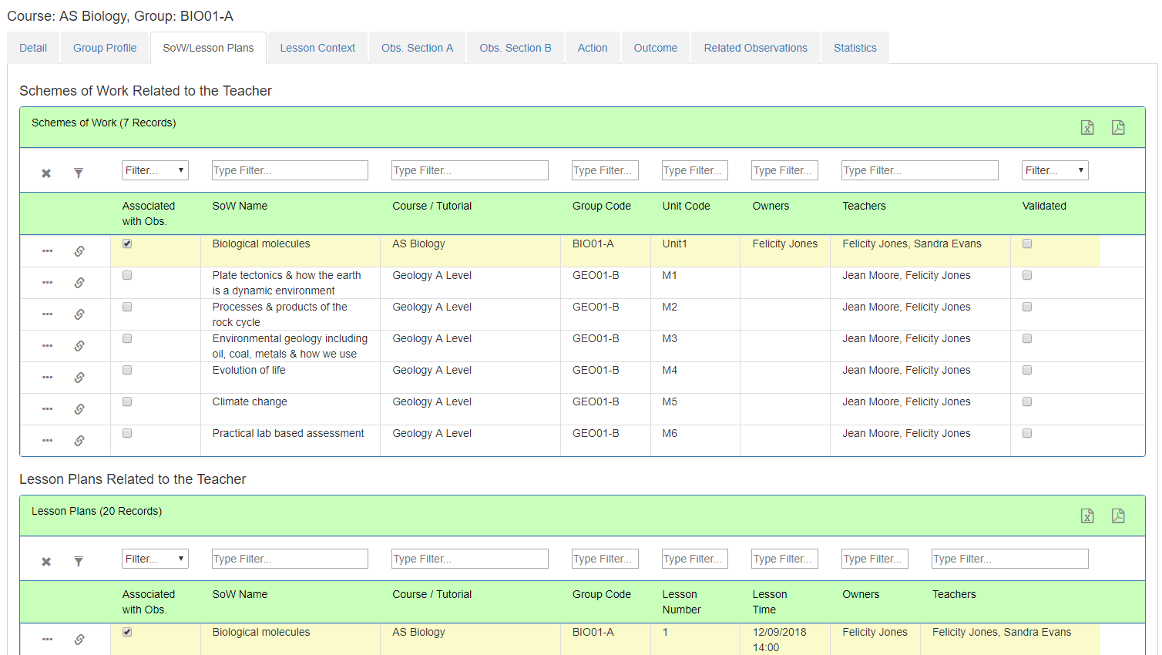
Task: Export Lesson Plans to PDF
Action: pos(1118,516)
